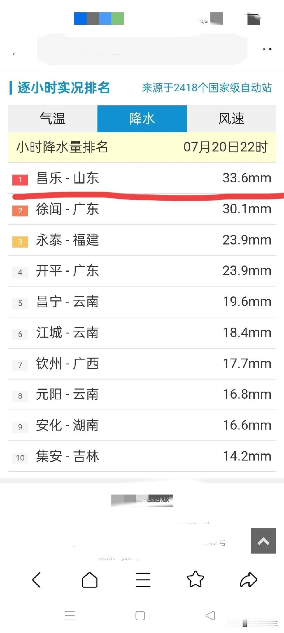Open the 永泰 - 福建 ranking entry
This screenshot has width=284, height=633.
pyautogui.click(x=142, y=240)
